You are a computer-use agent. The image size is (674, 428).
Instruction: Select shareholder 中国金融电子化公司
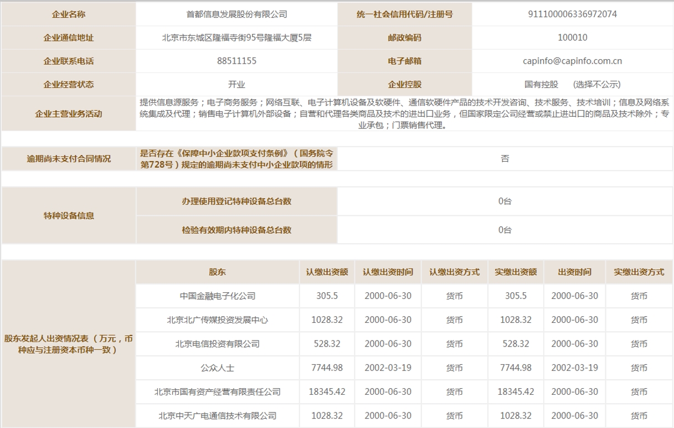(217, 296)
